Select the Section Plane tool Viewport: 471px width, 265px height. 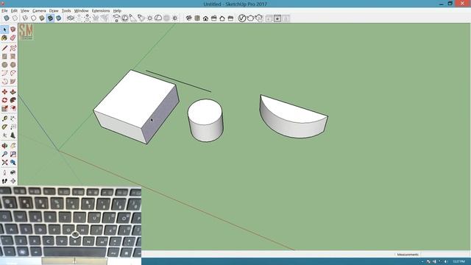tap(13, 181)
